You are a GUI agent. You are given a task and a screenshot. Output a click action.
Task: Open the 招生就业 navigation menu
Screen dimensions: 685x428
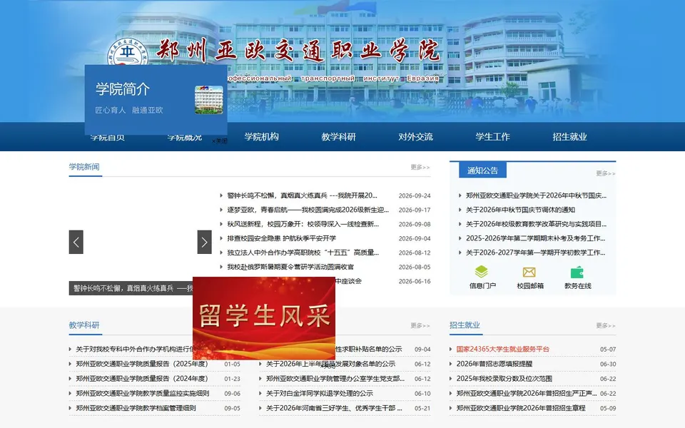click(x=569, y=137)
